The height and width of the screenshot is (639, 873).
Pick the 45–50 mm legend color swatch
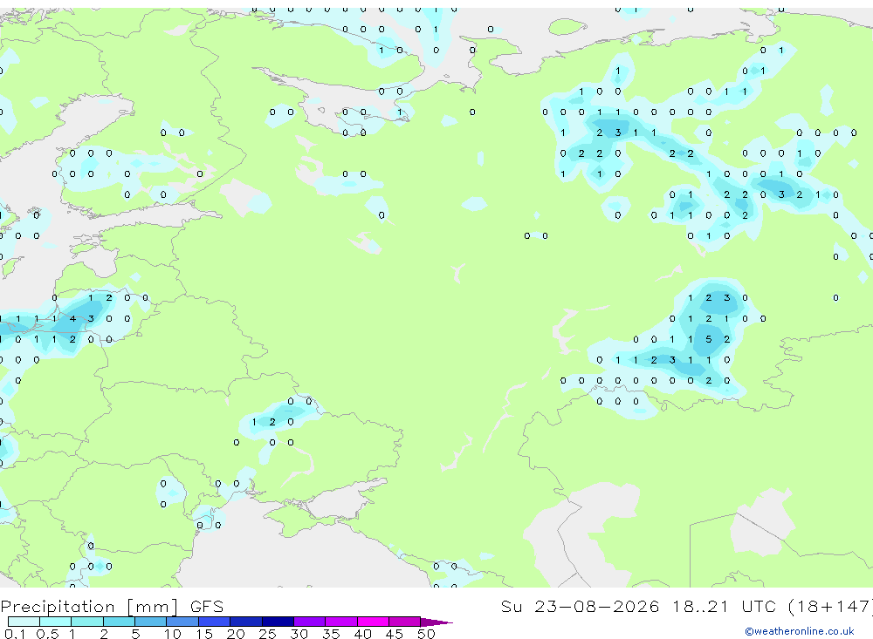(x=405, y=622)
